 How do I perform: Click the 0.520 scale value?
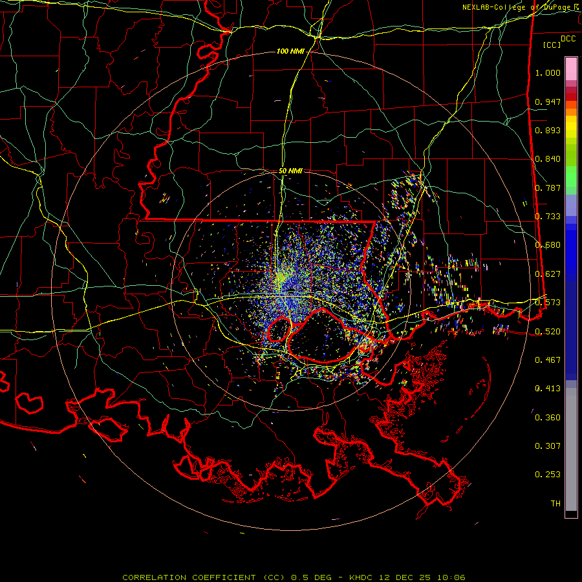548,332
